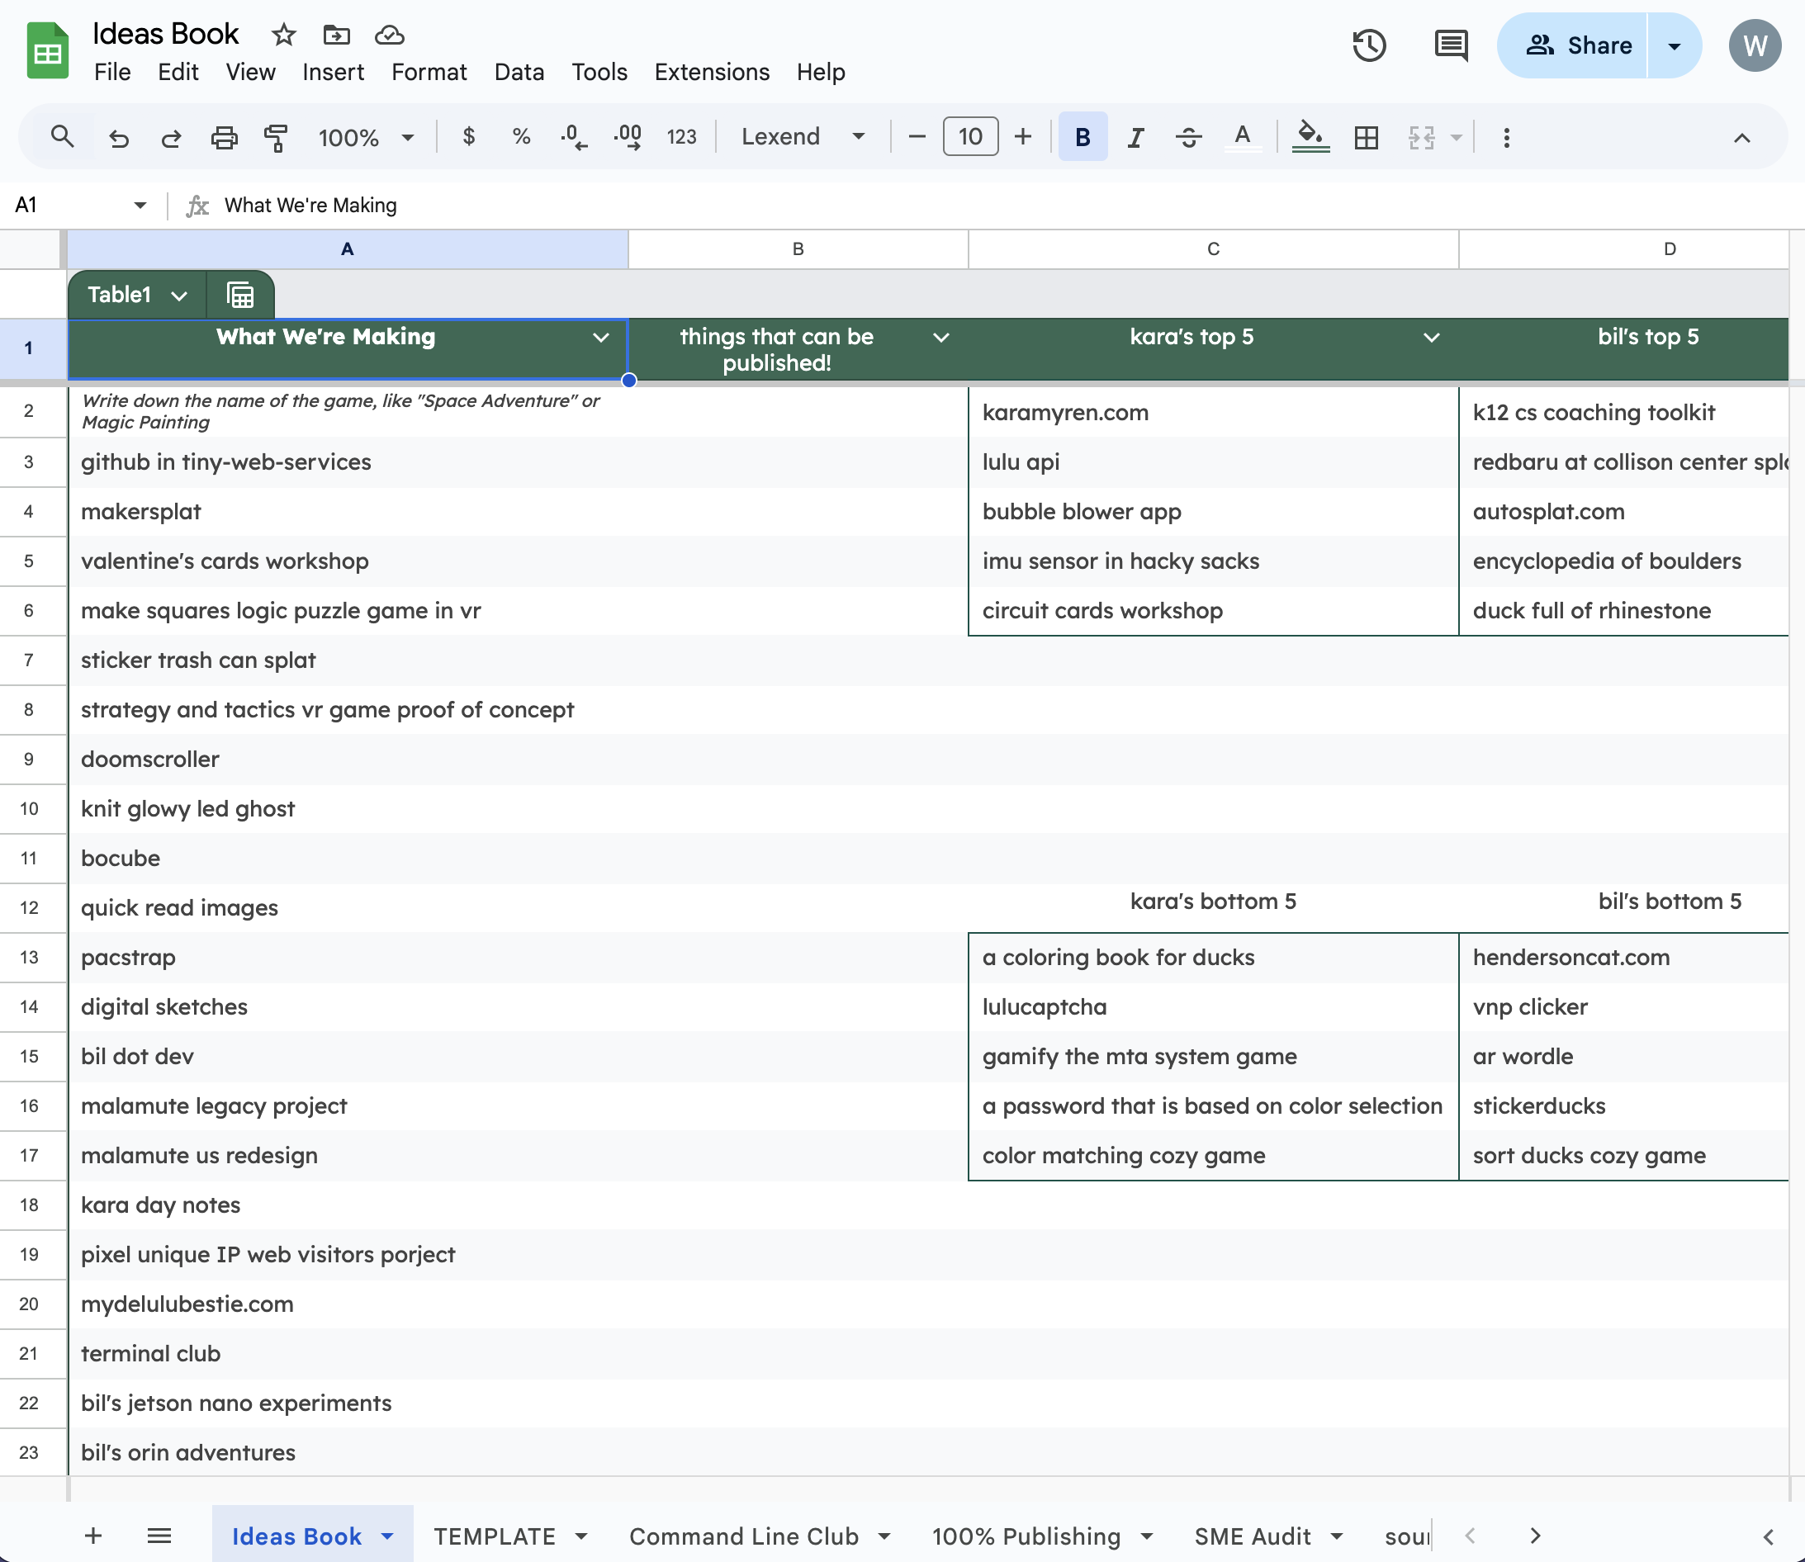This screenshot has width=1805, height=1562.
Task: Open kara's top 5 column filter arrow
Action: 1430,338
